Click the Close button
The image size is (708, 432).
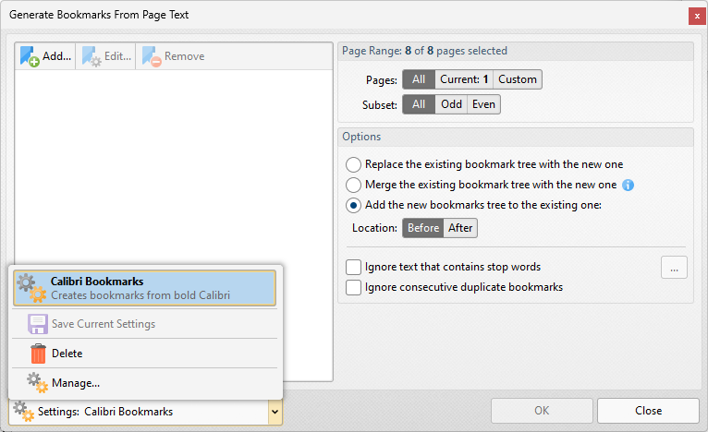pyautogui.click(x=647, y=411)
